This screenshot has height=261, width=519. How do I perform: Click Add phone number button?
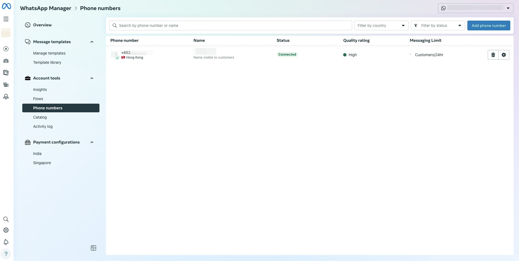[489, 26]
